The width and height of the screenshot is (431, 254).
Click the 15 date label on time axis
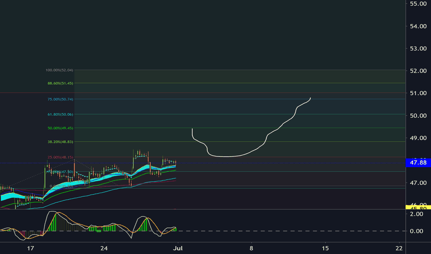325,248
